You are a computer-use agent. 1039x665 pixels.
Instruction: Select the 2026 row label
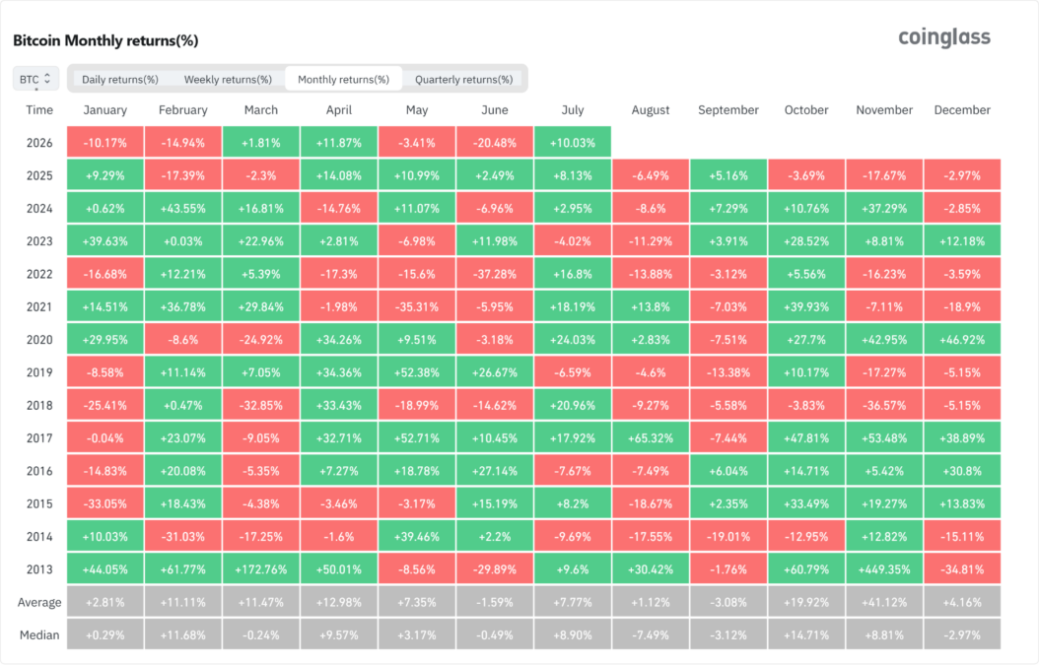39,143
